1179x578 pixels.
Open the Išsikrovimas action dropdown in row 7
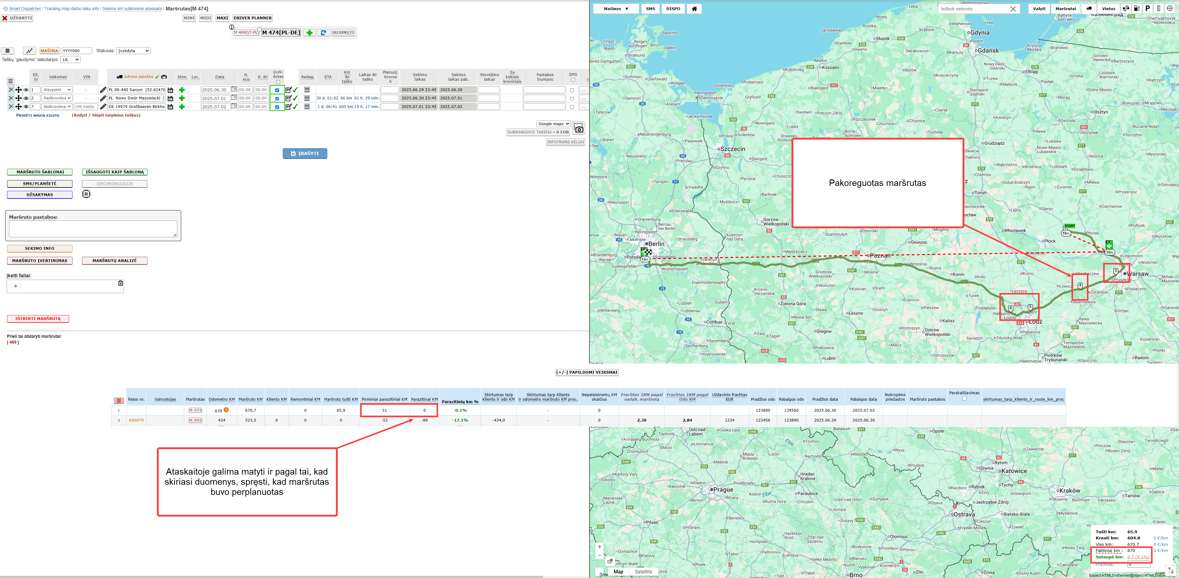pyautogui.click(x=57, y=106)
